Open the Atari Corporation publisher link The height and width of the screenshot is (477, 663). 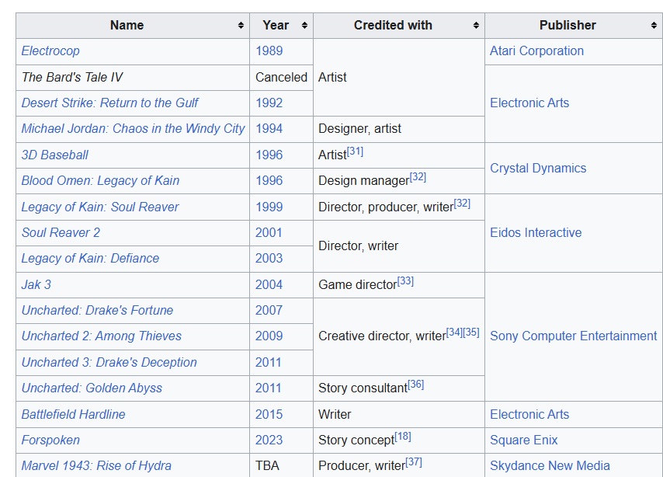536,50
